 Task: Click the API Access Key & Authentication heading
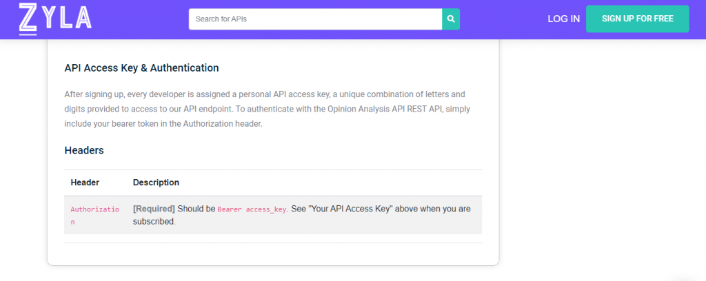142,68
